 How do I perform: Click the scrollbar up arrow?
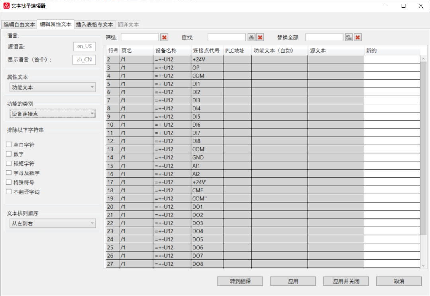(x=423, y=59)
